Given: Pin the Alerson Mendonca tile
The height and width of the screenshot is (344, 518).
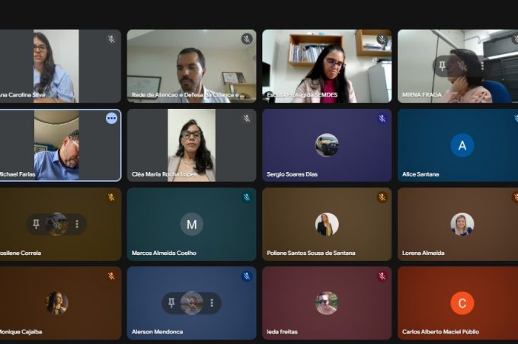Looking at the screenshot, I should [171, 302].
